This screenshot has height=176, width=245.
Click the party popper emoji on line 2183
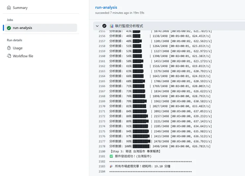[x=111, y=166]
